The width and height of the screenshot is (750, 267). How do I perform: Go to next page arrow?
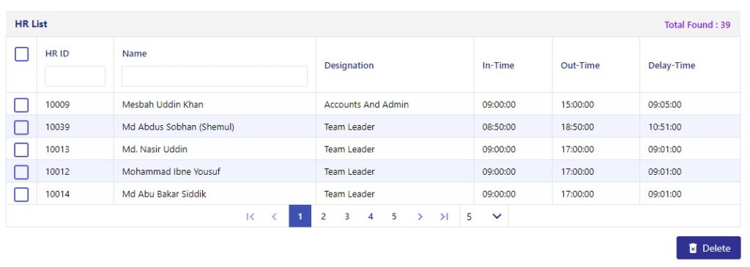point(420,217)
